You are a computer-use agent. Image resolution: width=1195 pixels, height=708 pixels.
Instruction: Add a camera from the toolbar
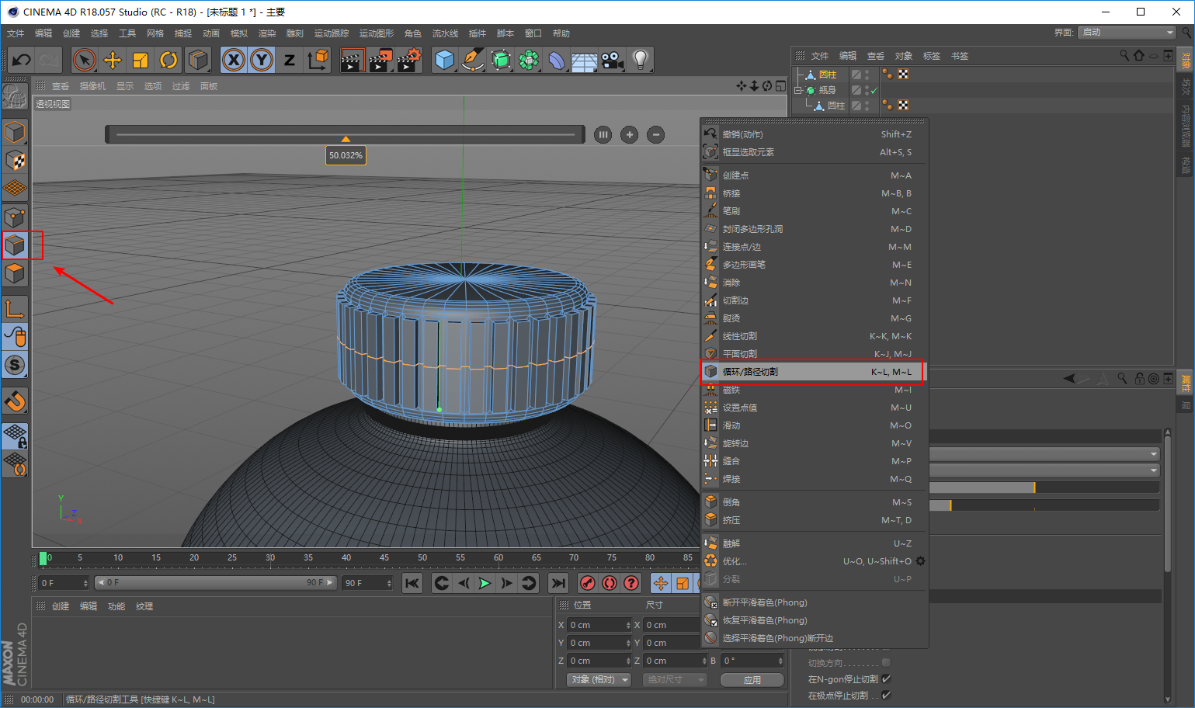tap(613, 60)
